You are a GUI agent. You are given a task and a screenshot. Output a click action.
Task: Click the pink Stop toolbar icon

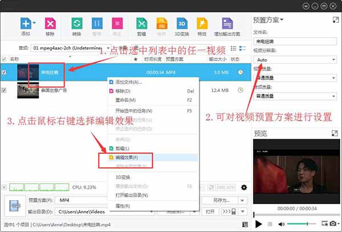click(117, 23)
